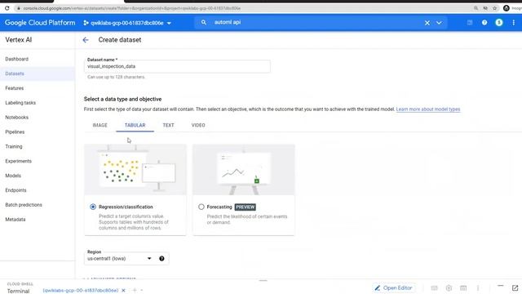Reload the page with the browser refresh icon

pyautogui.click(x=7, y=8)
